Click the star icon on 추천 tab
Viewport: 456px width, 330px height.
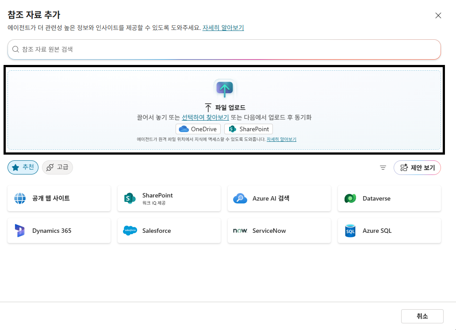pyautogui.click(x=16, y=167)
